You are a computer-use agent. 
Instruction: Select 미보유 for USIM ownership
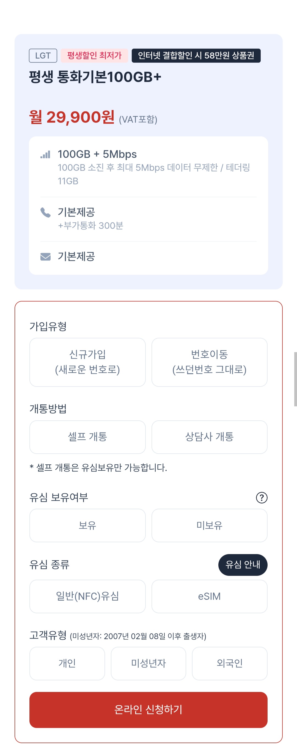(x=209, y=525)
